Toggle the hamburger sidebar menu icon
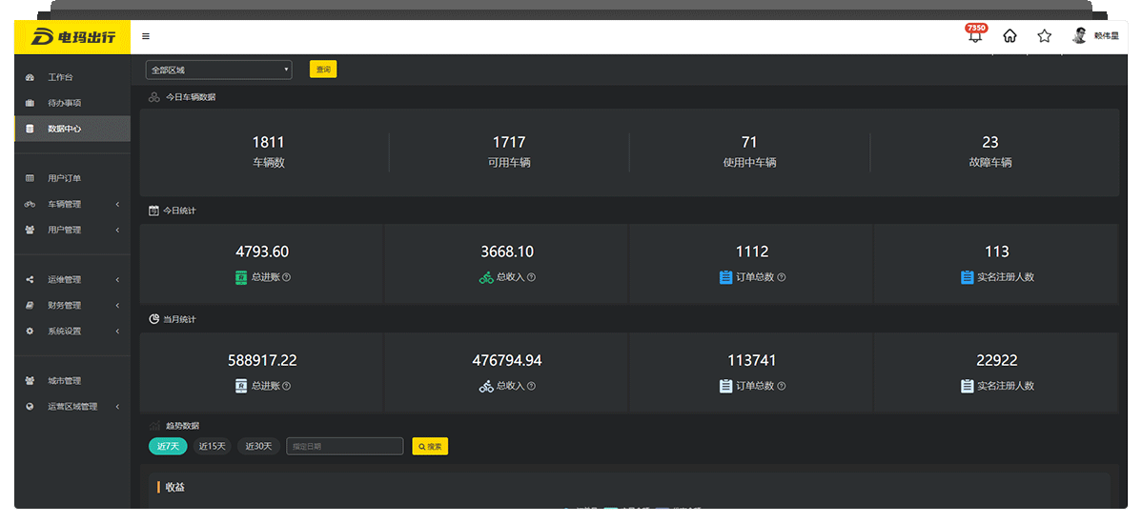This screenshot has height=523, width=1142. tap(146, 37)
